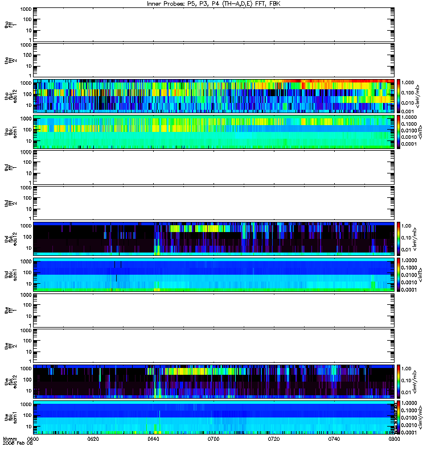Click the 'the fbk scm1' spectrogram panel
The height and width of the screenshot is (455, 427).
click(x=214, y=417)
